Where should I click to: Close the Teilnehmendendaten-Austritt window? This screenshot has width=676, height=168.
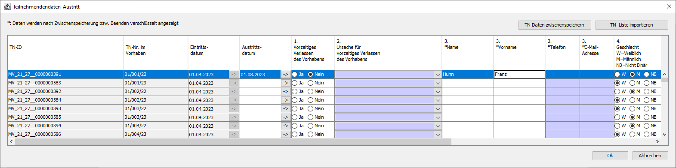pos(669,6)
